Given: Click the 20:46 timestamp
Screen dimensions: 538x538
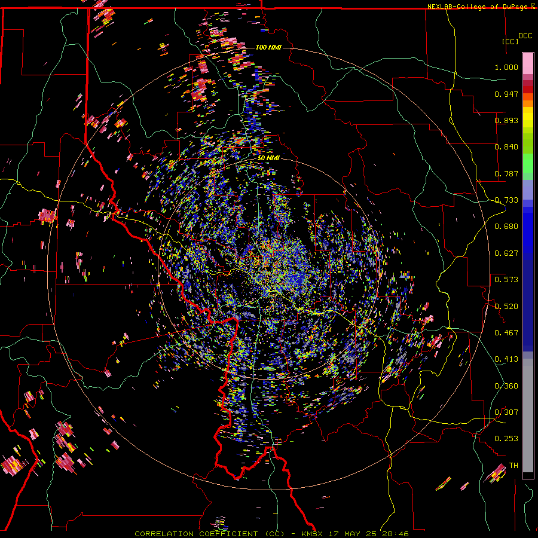Looking at the screenshot, I should tap(396, 534).
